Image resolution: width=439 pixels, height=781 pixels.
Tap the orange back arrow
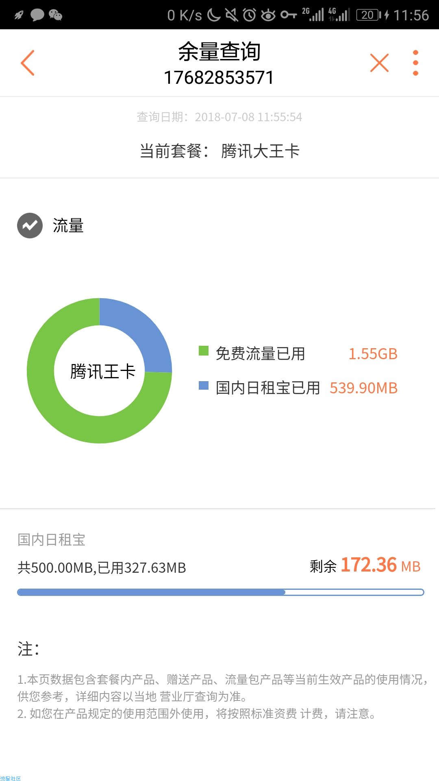(28, 63)
